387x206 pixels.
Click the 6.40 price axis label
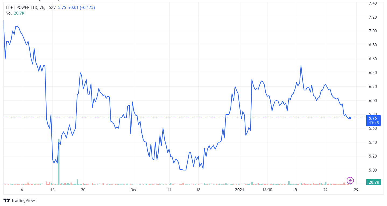click(x=373, y=73)
